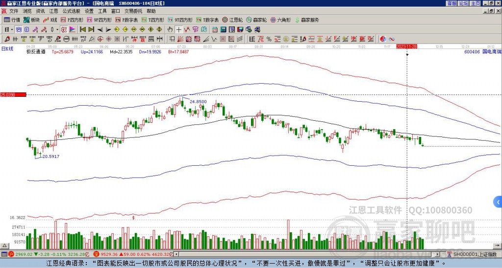Switch to K线 candlestick chart
This screenshot has height=268, width=502.
[50, 20]
